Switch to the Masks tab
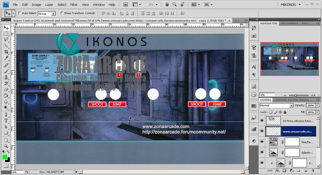The image size is (322, 175). [x=304, y=100]
